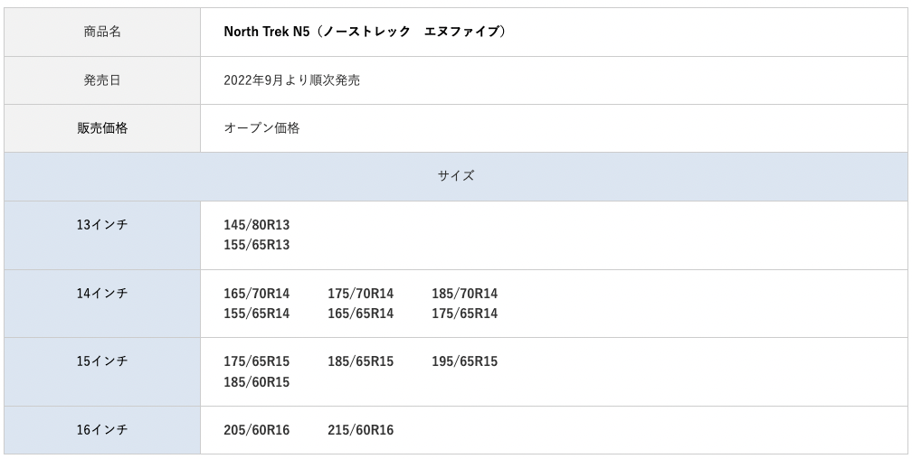
Task: Click the 13インチ row label
Action: click(102, 225)
